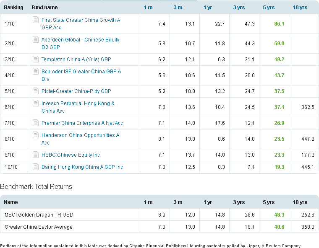Image resolution: width=319 pixels, height=248 pixels.
Task: Click document icon beside Templeton China A
Action: 36,59
